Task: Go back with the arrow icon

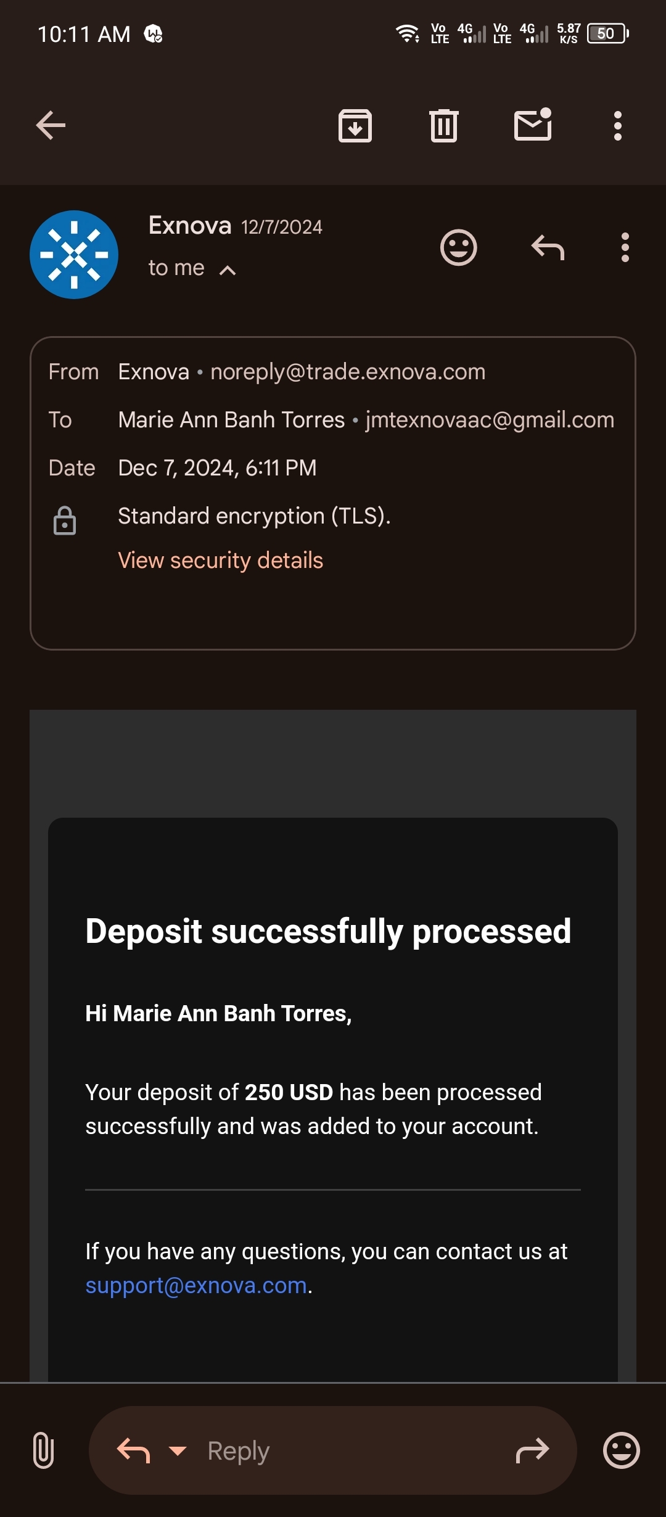Action: point(51,126)
